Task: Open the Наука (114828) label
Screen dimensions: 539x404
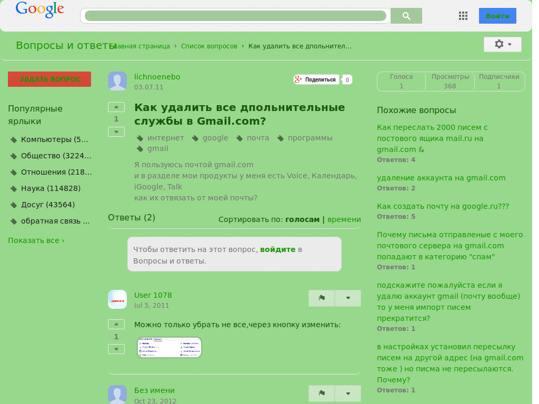Action: point(51,188)
